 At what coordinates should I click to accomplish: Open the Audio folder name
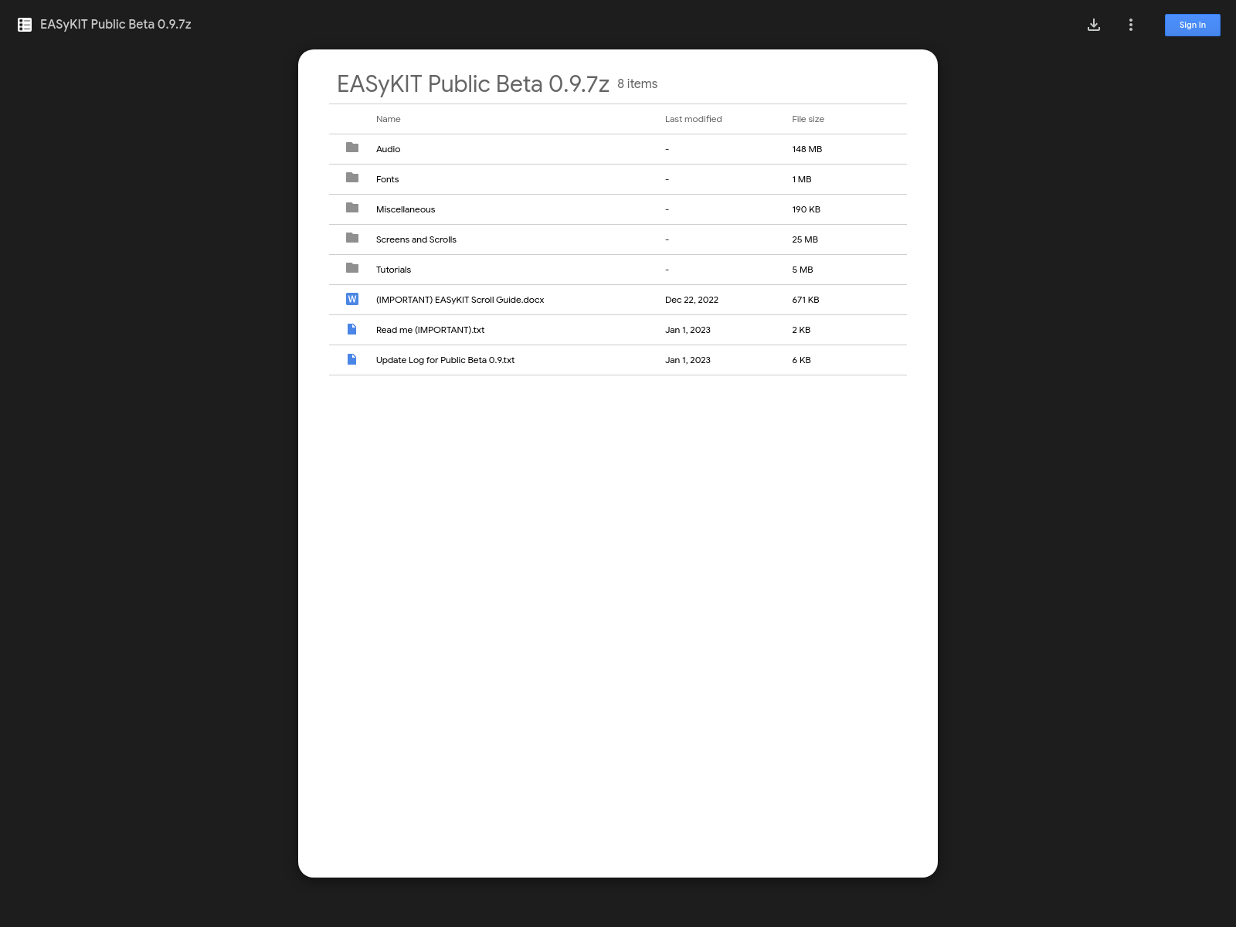(x=388, y=149)
